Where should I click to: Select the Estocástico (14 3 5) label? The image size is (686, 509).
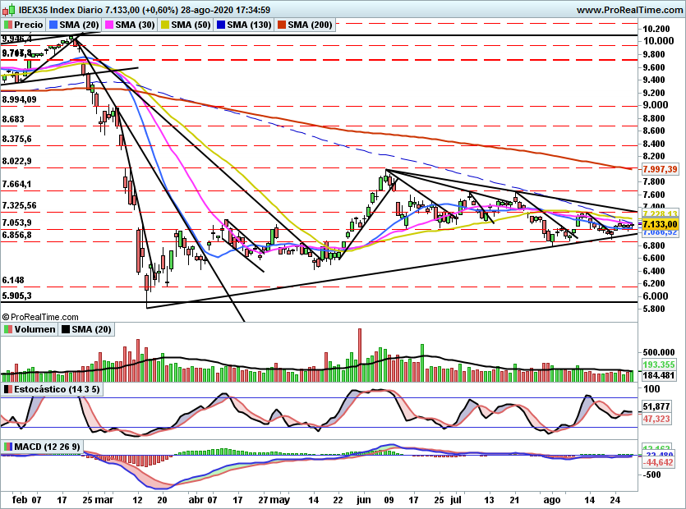57,389
